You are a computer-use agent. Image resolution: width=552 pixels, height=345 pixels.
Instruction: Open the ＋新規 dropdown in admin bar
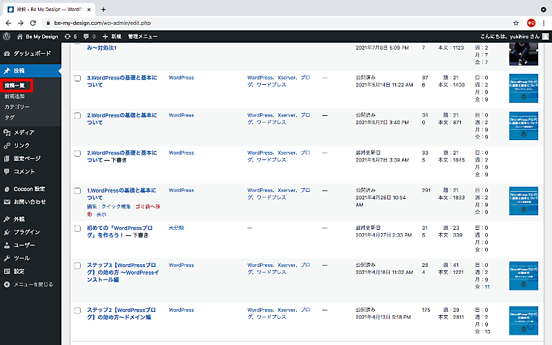[x=111, y=36]
